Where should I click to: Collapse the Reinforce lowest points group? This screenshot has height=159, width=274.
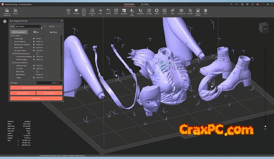click(x=13, y=54)
